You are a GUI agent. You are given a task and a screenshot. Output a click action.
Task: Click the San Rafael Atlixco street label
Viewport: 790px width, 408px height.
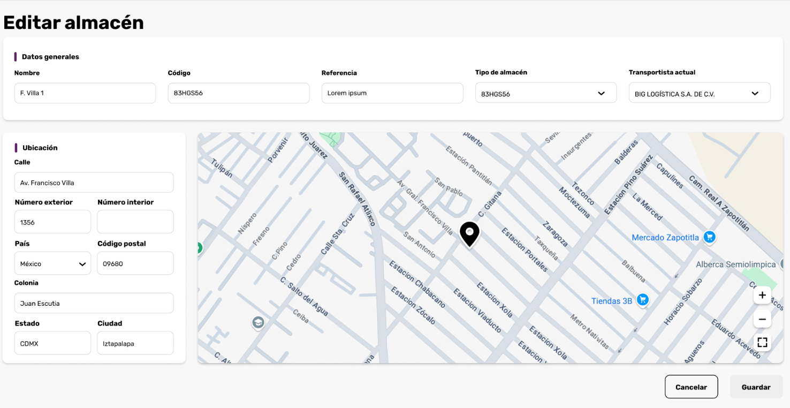coord(358,199)
